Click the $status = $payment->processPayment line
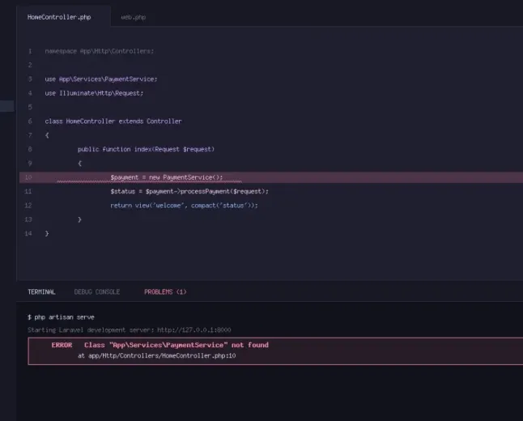 click(189, 191)
